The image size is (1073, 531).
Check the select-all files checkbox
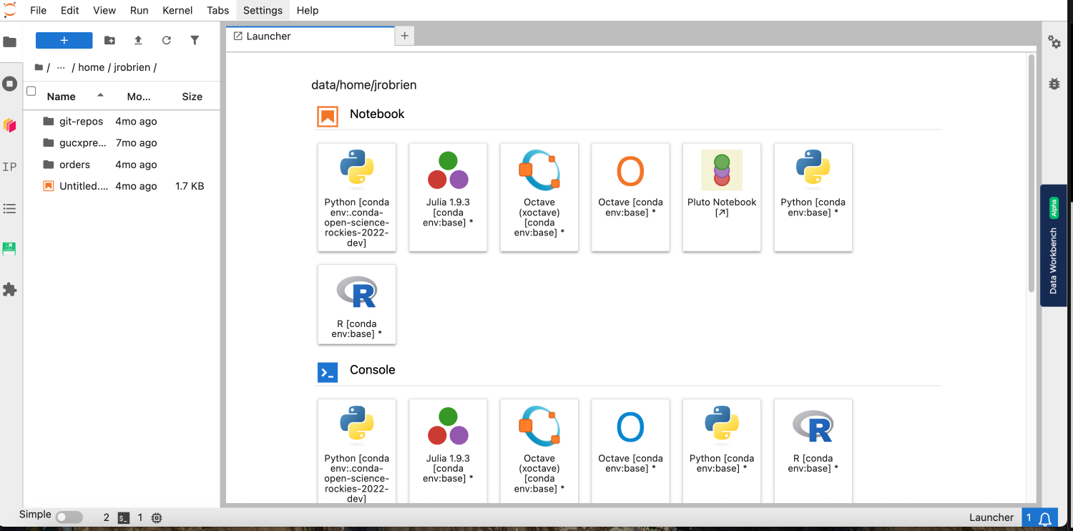[31, 91]
